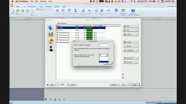
Task: Switch to the Timetable ribbon tab
Action: [49, 7]
